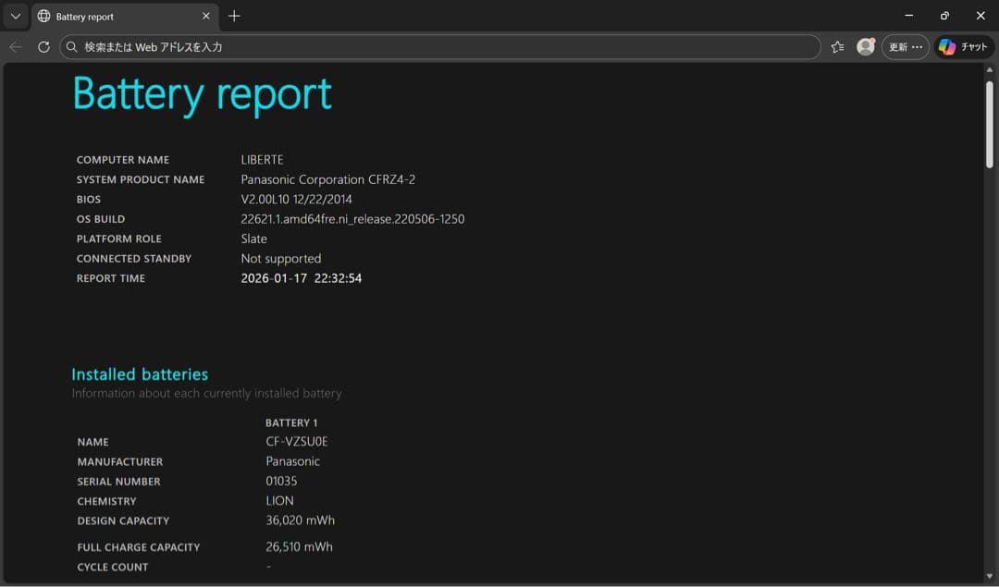Open the ellipsis menu next to 更新
Viewport: 999px width, 587px height.
click(918, 46)
